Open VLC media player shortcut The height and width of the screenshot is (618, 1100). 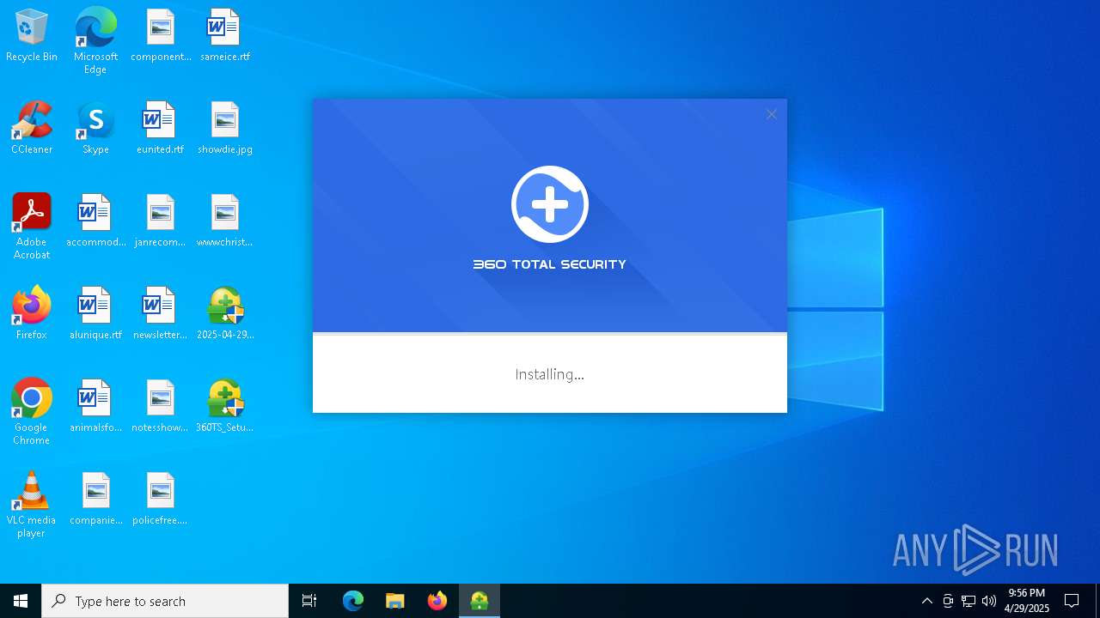[32, 505]
